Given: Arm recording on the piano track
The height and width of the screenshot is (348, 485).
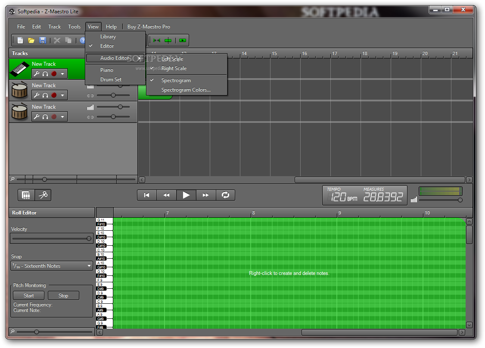Looking at the screenshot, I should [x=54, y=74].
